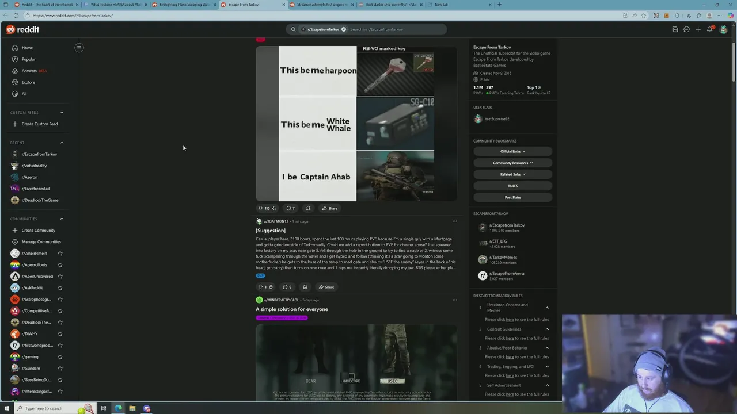Click the Reddit logo in the header

(x=23, y=29)
